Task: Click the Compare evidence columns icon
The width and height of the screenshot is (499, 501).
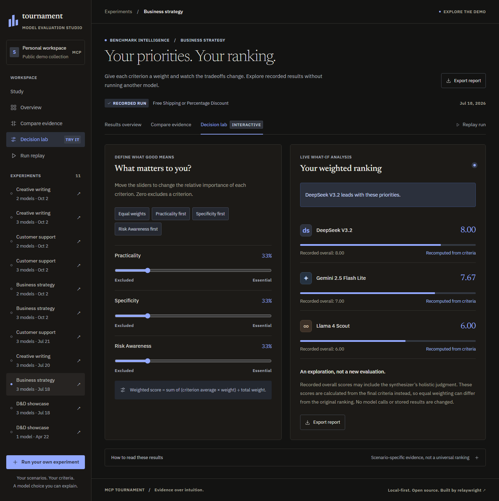Action: (x=14, y=123)
